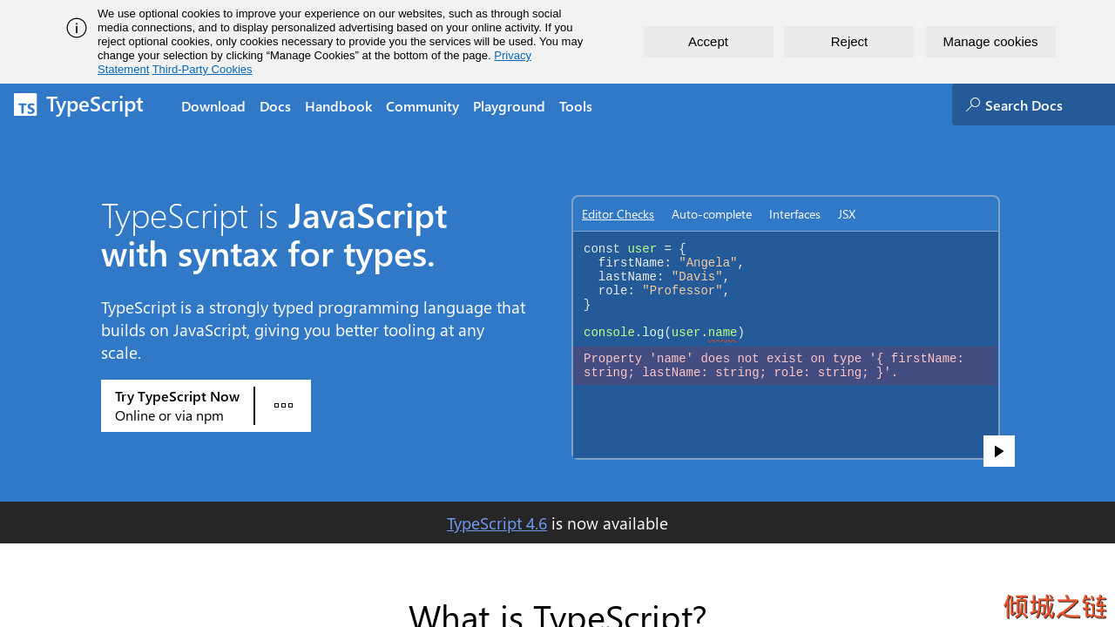Open the Handbook nav link
The width and height of the screenshot is (1115, 627).
(x=338, y=106)
